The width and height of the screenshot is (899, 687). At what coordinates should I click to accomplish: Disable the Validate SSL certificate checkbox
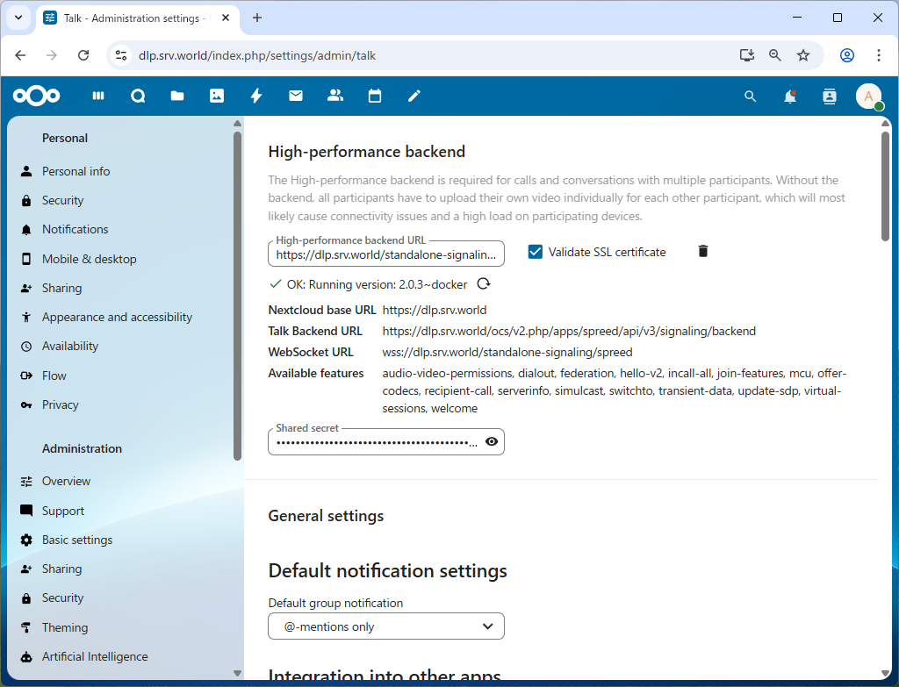click(x=536, y=252)
